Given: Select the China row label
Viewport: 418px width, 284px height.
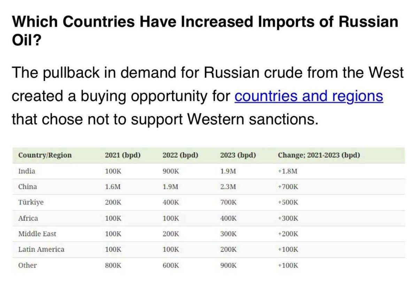Looking at the screenshot, I should (28, 187).
